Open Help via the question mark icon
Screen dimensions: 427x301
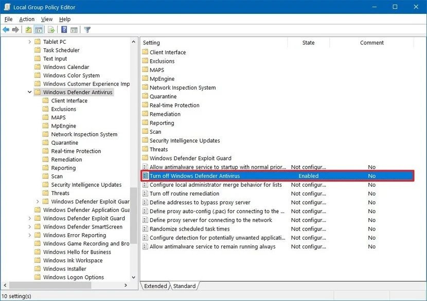coord(64,30)
